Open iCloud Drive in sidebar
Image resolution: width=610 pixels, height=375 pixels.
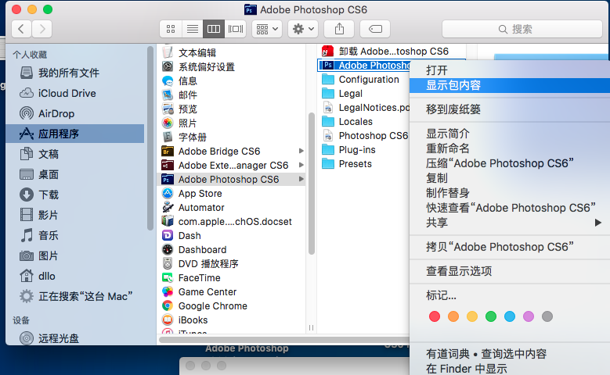click(x=74, y=93)
